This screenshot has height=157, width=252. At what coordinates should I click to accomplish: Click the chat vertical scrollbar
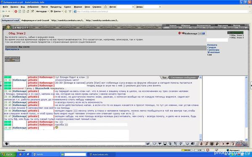click(x=200, y=108)
